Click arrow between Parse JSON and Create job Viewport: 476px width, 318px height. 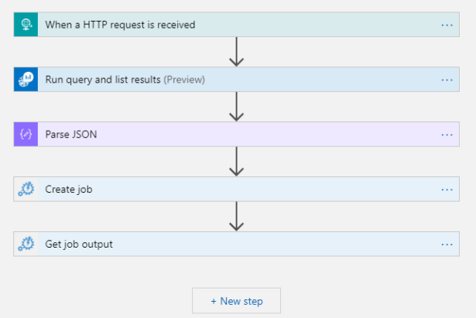[237, 162]
